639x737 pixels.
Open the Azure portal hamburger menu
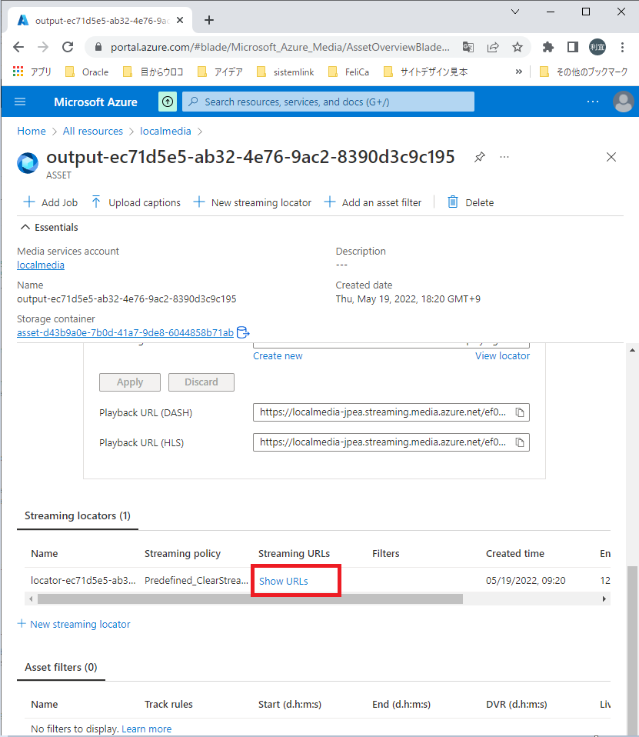pyautogui.click(x=20, y=102)
